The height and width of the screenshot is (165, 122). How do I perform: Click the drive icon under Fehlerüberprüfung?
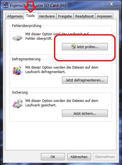tap(17, 38)
